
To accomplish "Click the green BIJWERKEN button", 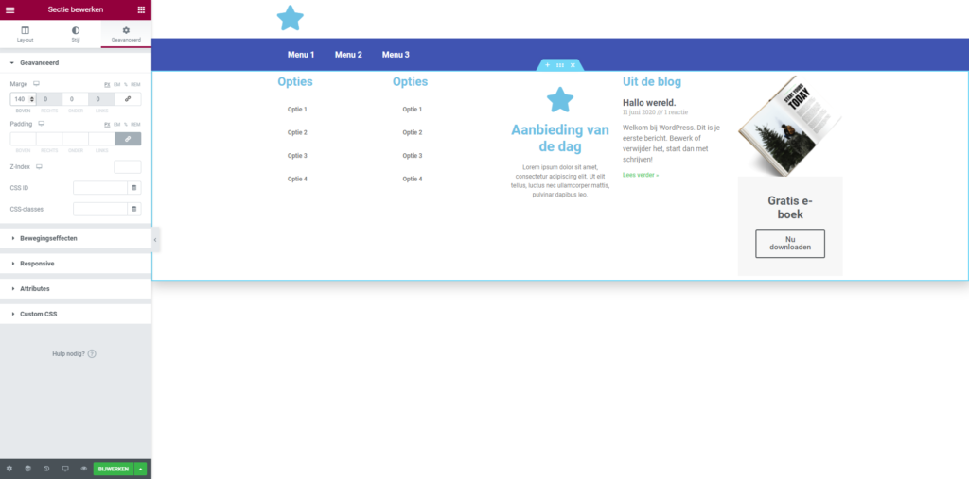I will 114,469.
